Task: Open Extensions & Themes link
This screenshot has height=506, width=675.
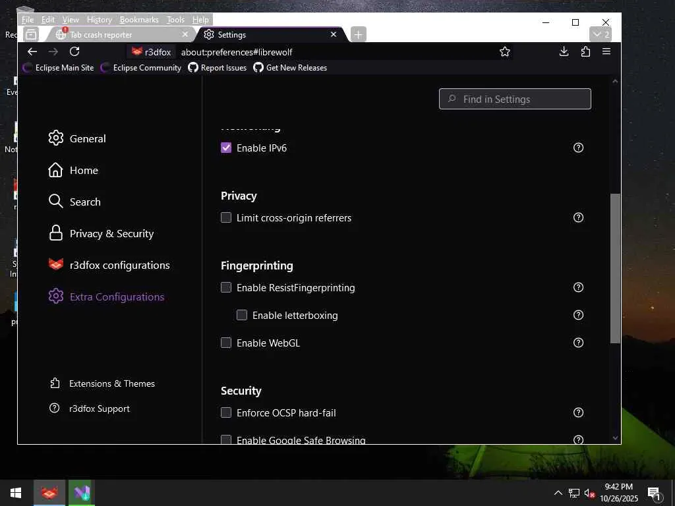Action: [x=102, y=383]
